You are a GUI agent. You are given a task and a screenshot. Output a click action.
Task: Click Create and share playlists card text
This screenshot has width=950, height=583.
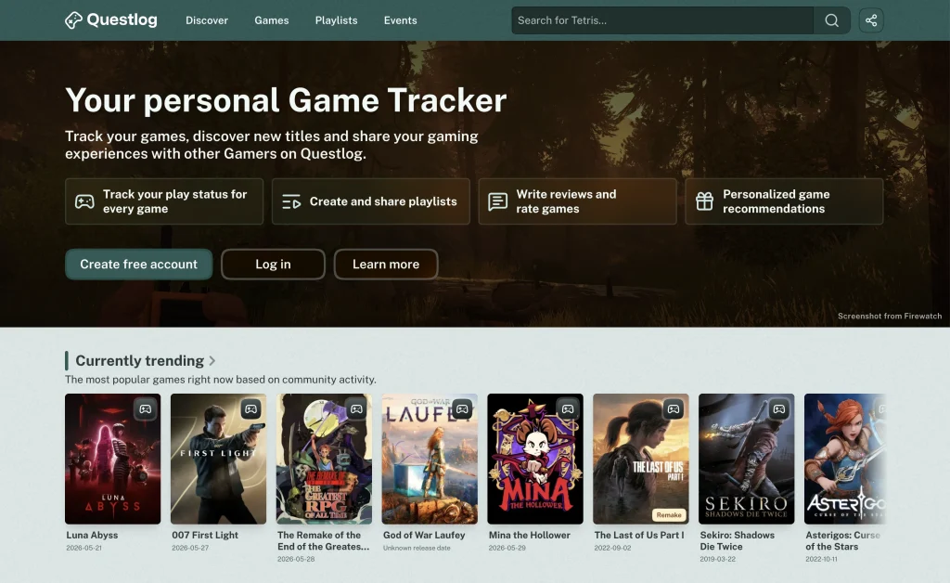pyautogui.click(x=383, y=201)
